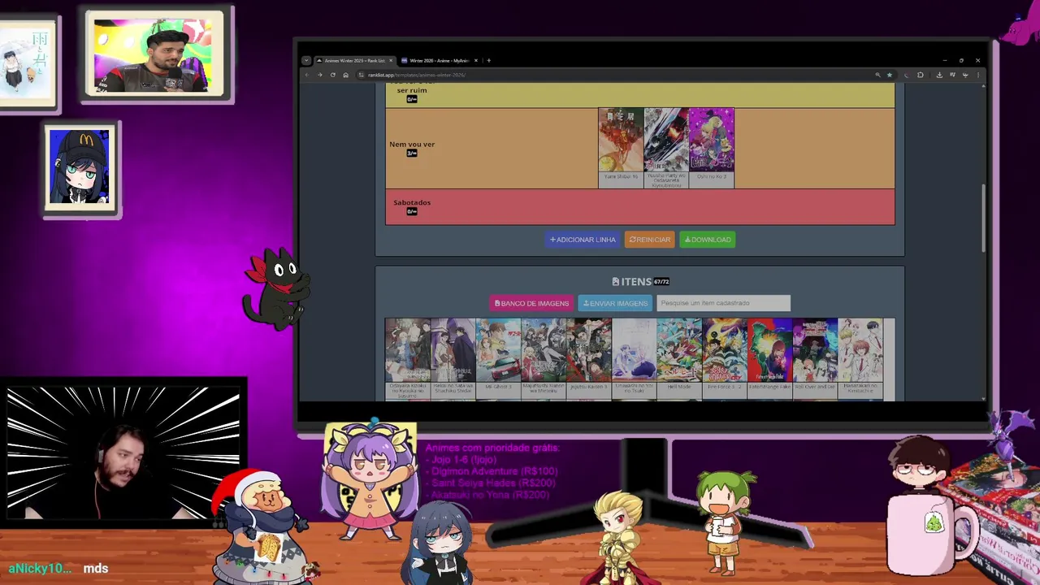Select the Hell Mode item
This screenshot has width=1040, height=585.
(679, 357)
